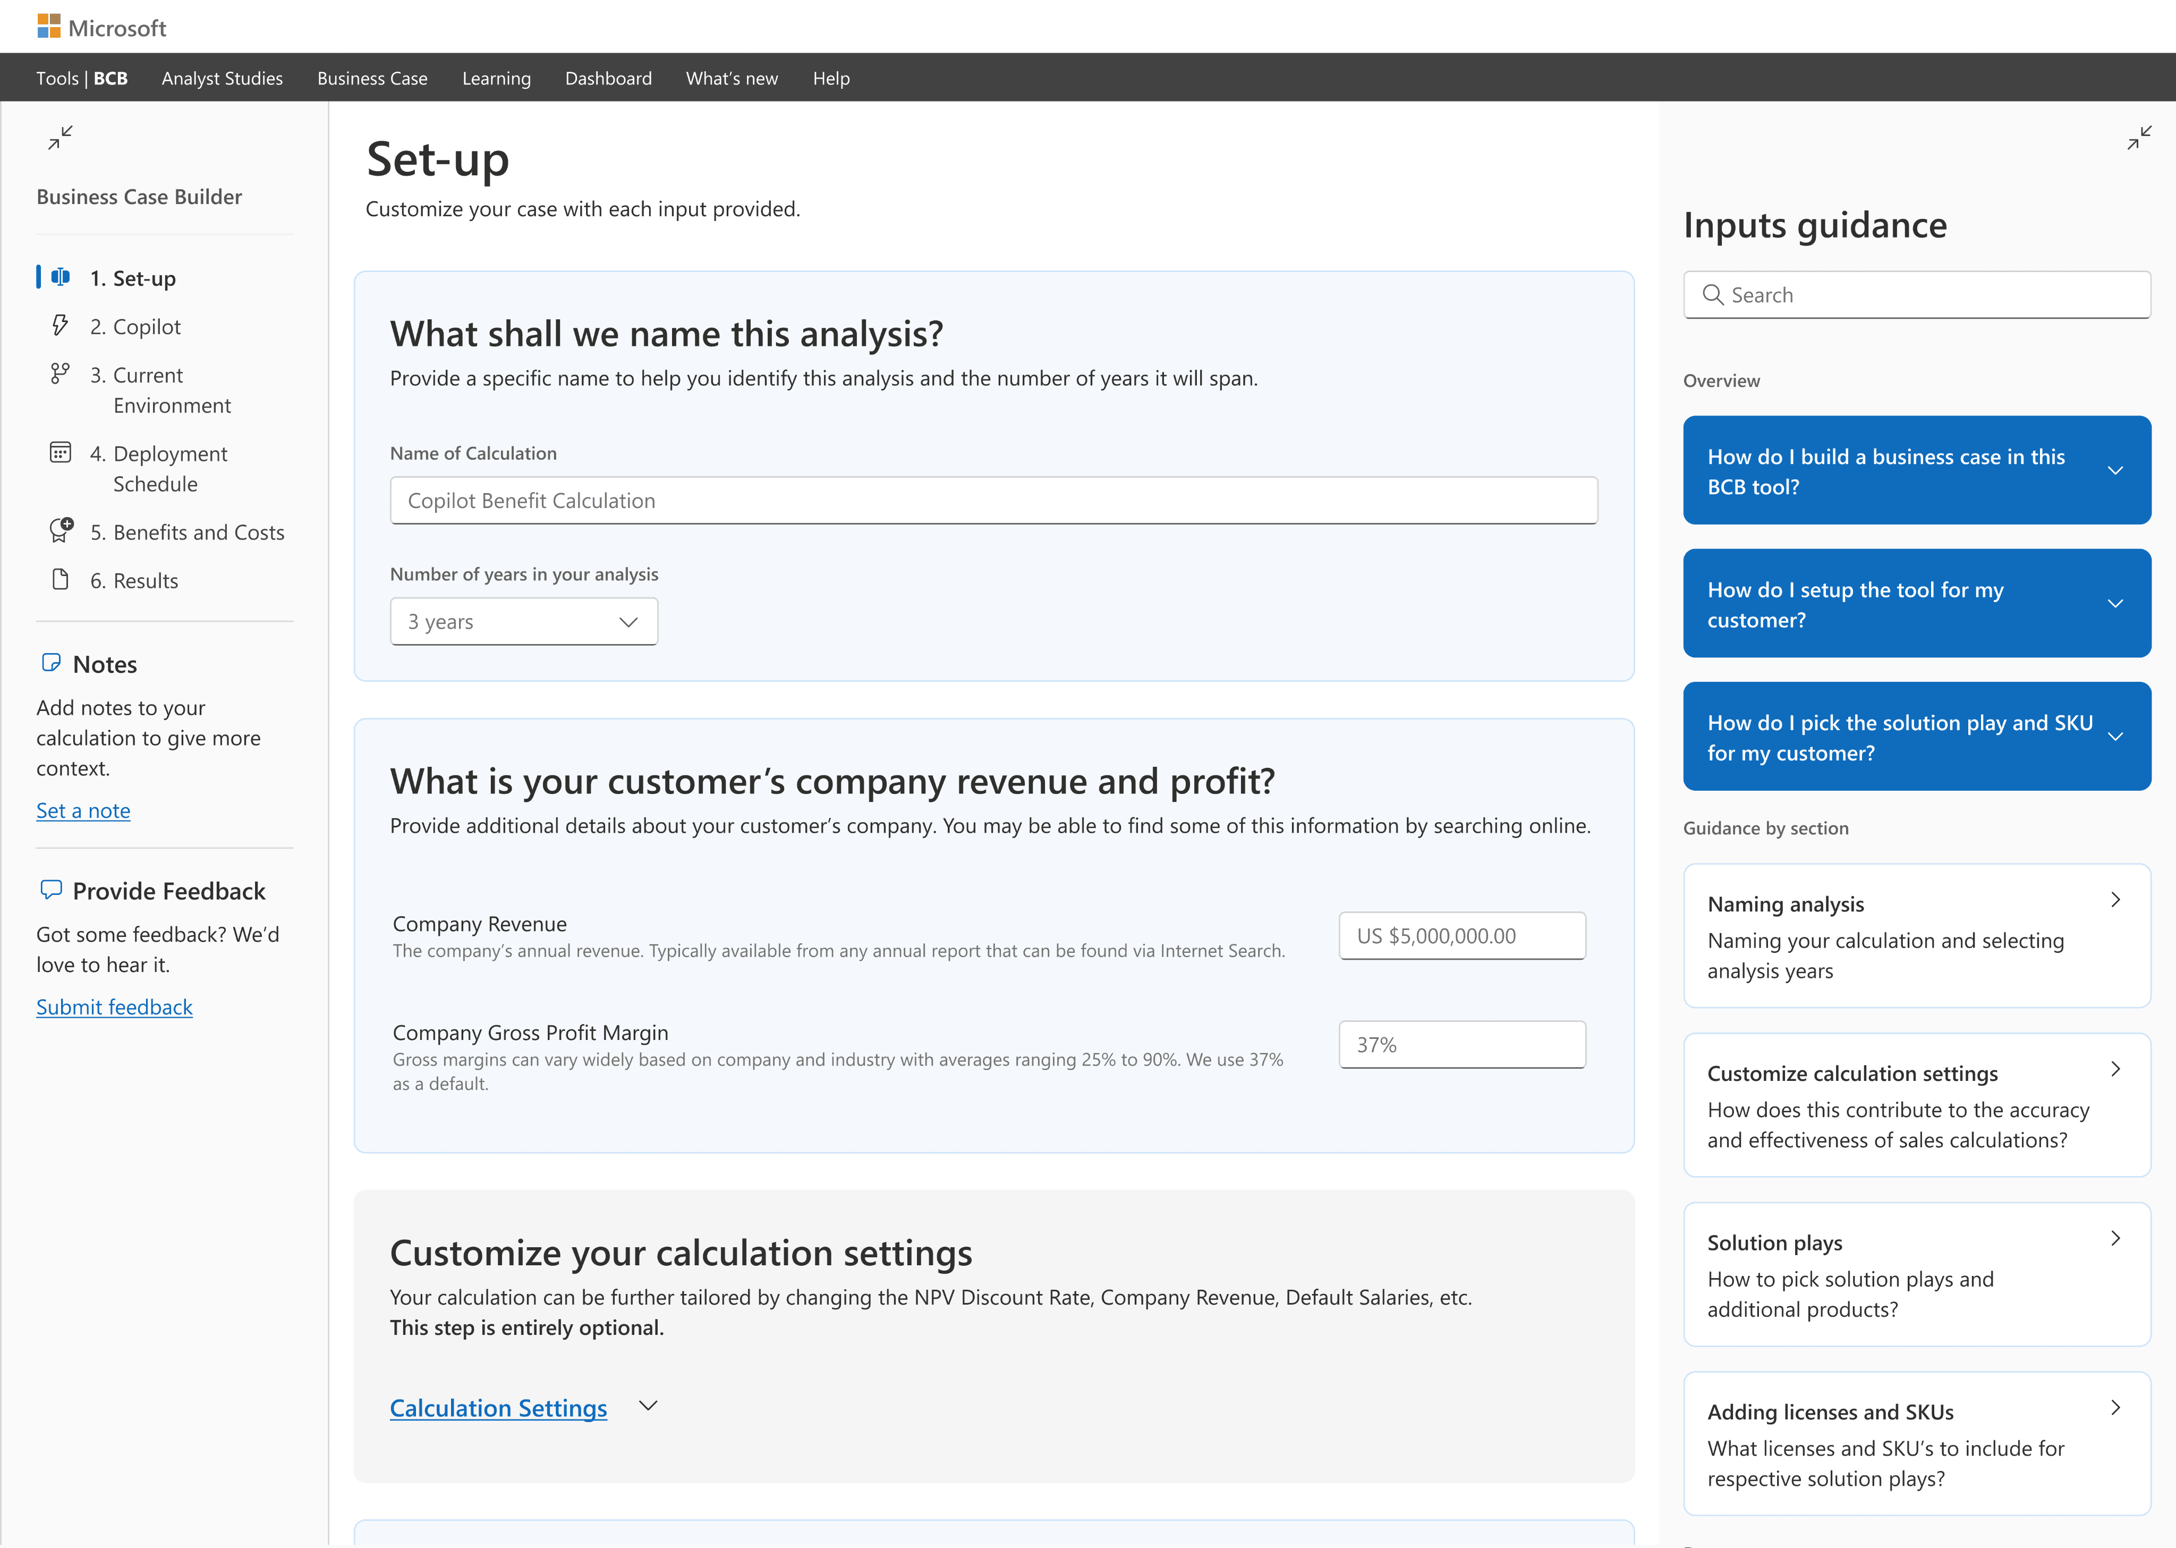
Task: Click the Set a note link
Action: 83,810
